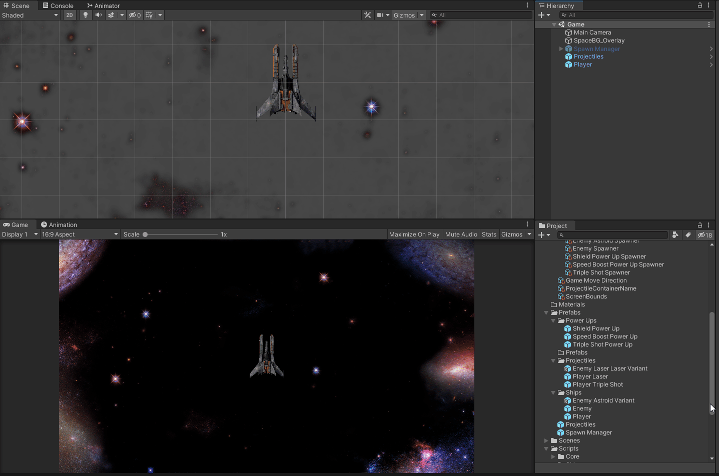Open Display 1 dropdown in Game view

(20, 234)
